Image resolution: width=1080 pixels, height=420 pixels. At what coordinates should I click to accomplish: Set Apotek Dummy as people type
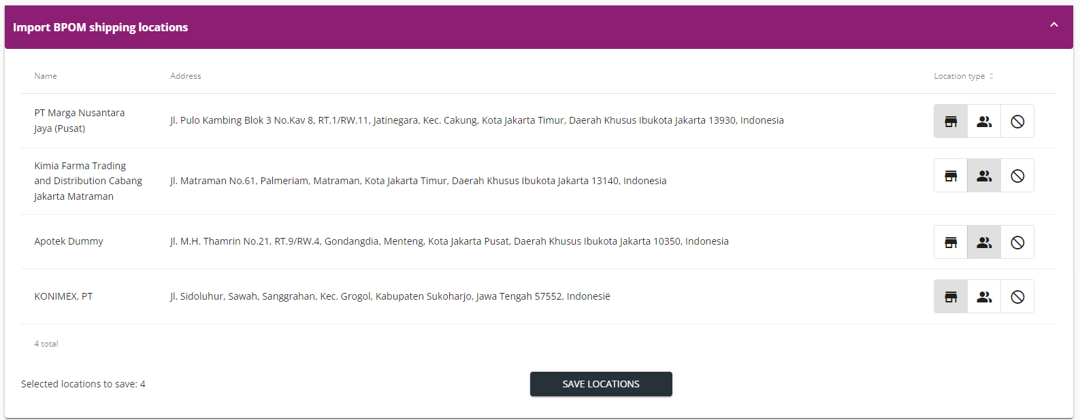pos(984,242)
